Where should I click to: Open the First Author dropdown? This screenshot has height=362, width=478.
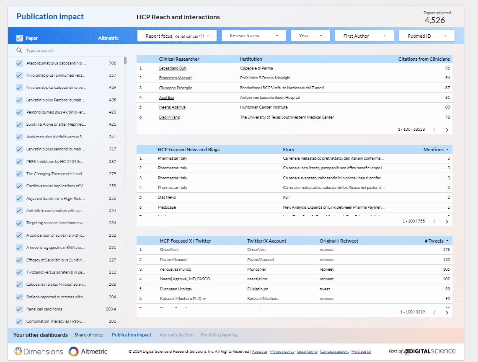pyautogui.click(x=364, y=36)
